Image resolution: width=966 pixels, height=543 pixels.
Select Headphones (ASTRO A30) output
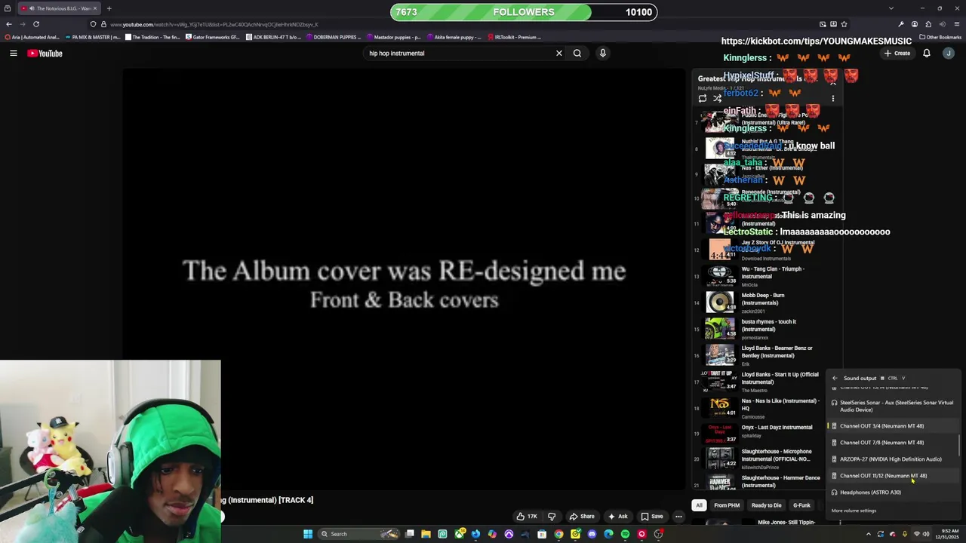pos(893,492)
